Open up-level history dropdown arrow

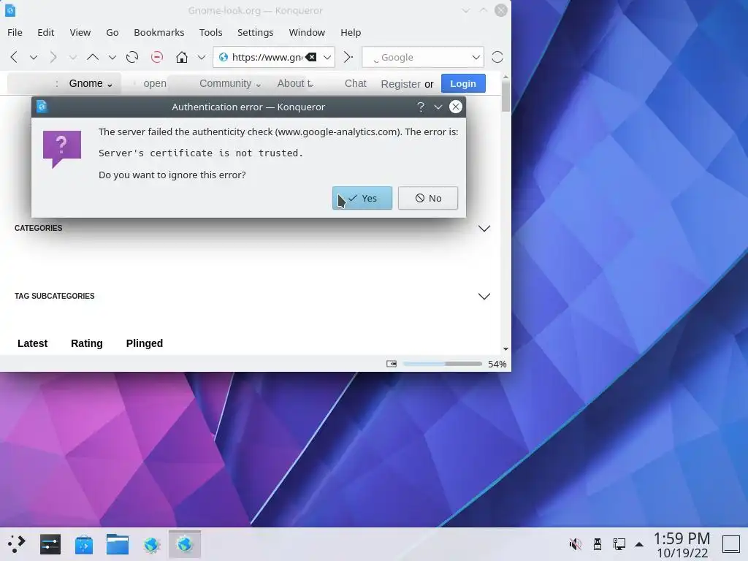(112, 58)
